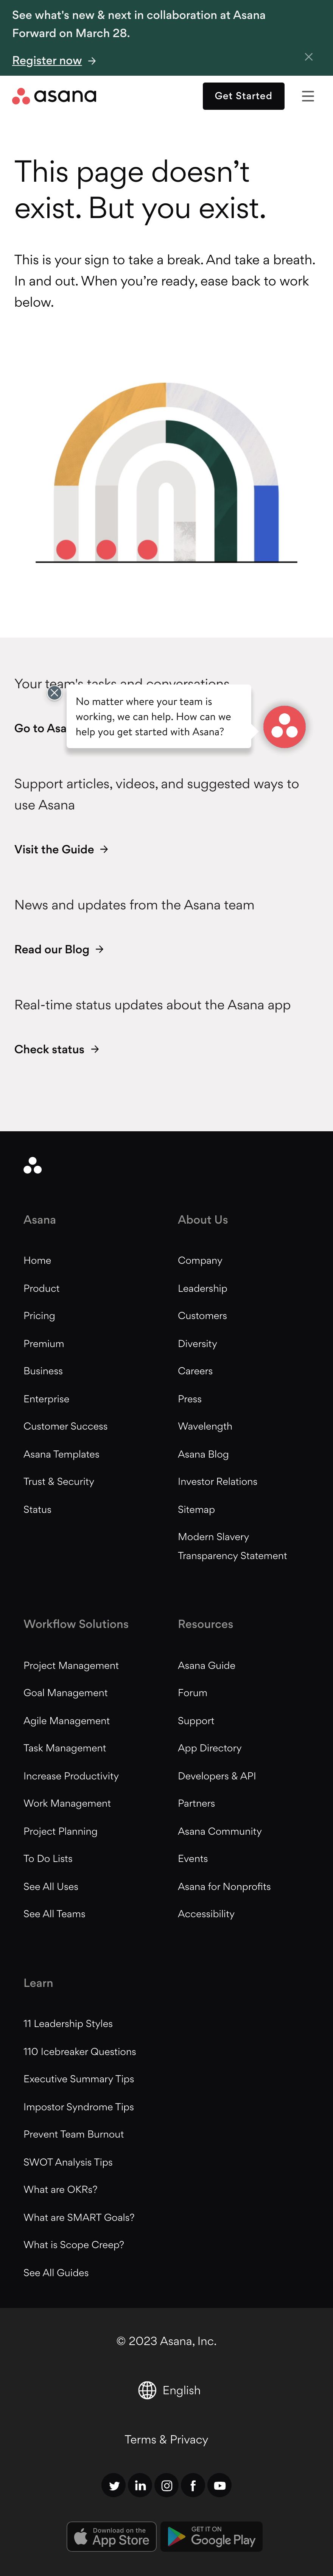
Task: Open Asana's LinkedIn page
Action: click(140, 2485)
